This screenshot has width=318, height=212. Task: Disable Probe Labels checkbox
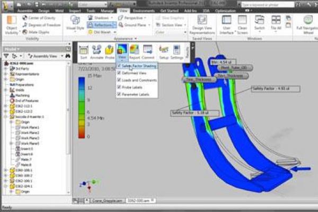(119, 87)
